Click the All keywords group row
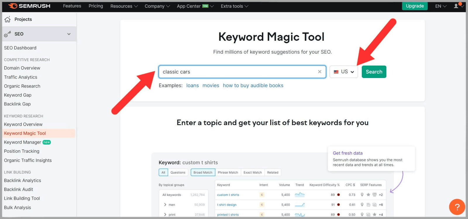The height and width of the screenshot is (219, 468). [x=183, y=195]
